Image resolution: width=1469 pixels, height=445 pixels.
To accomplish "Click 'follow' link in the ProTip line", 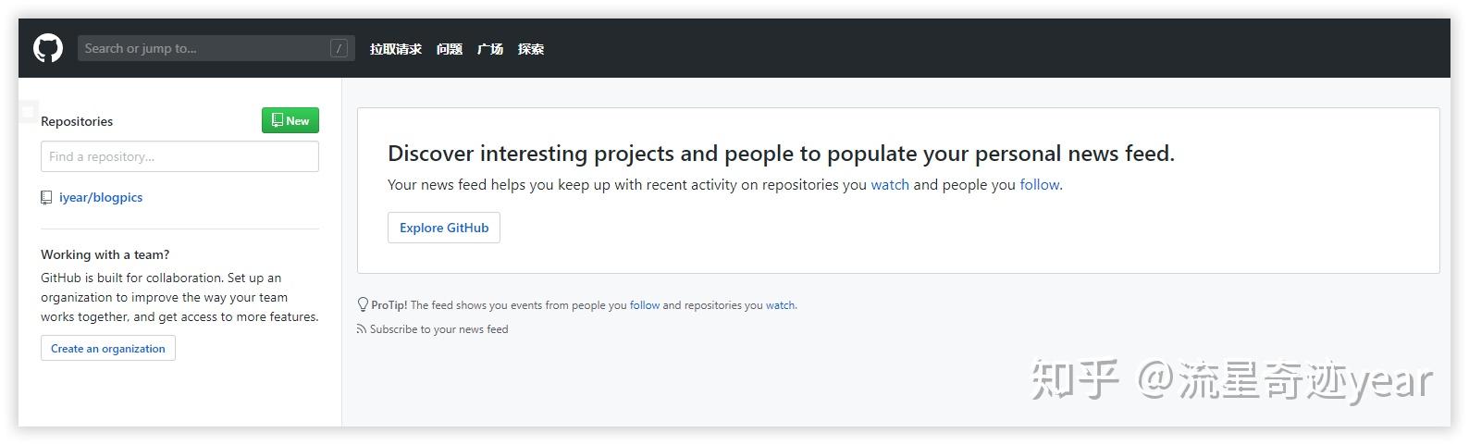I will coord(645,305).
